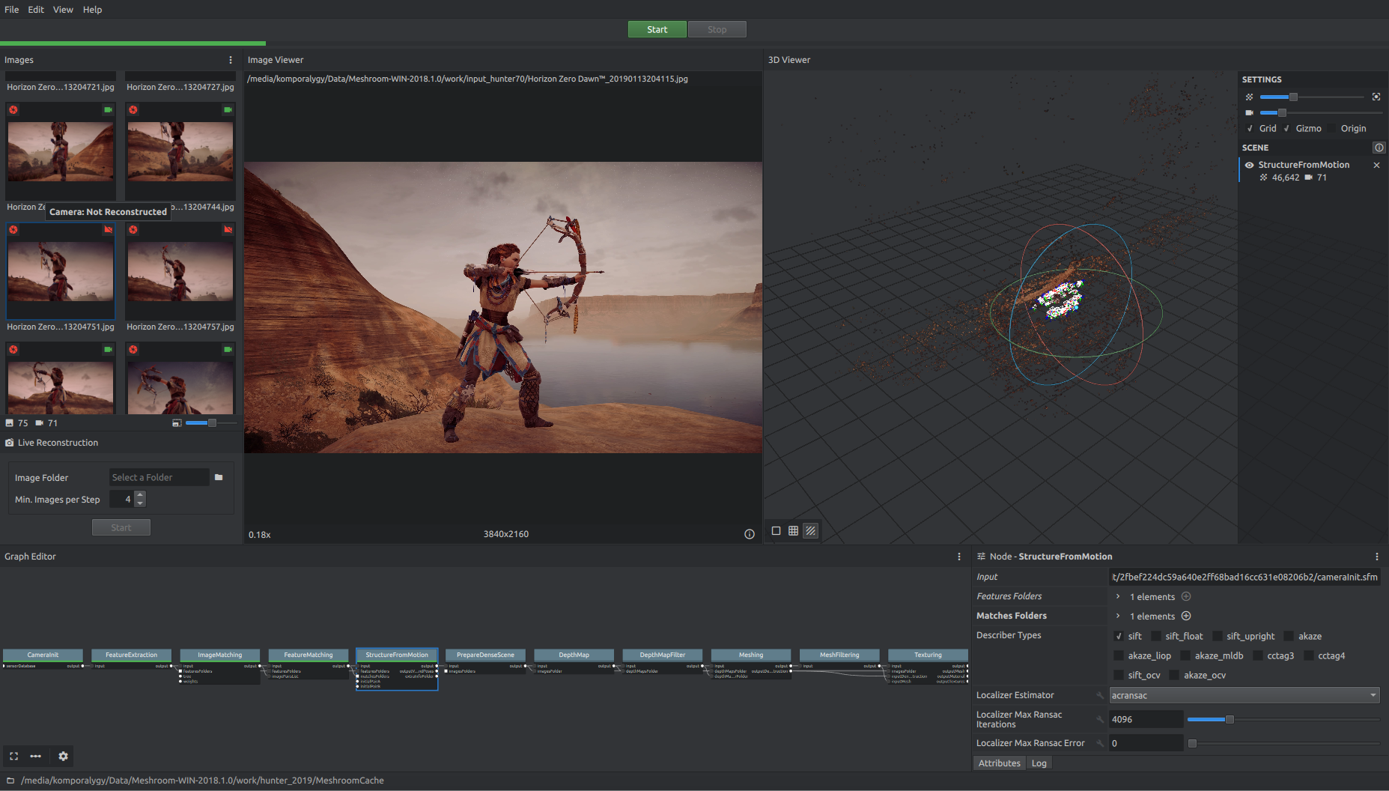This screenshot has width=1389, height=791.
Task: Click the Live Reconstruction camera icon
Action: click(x=10, y=443)
